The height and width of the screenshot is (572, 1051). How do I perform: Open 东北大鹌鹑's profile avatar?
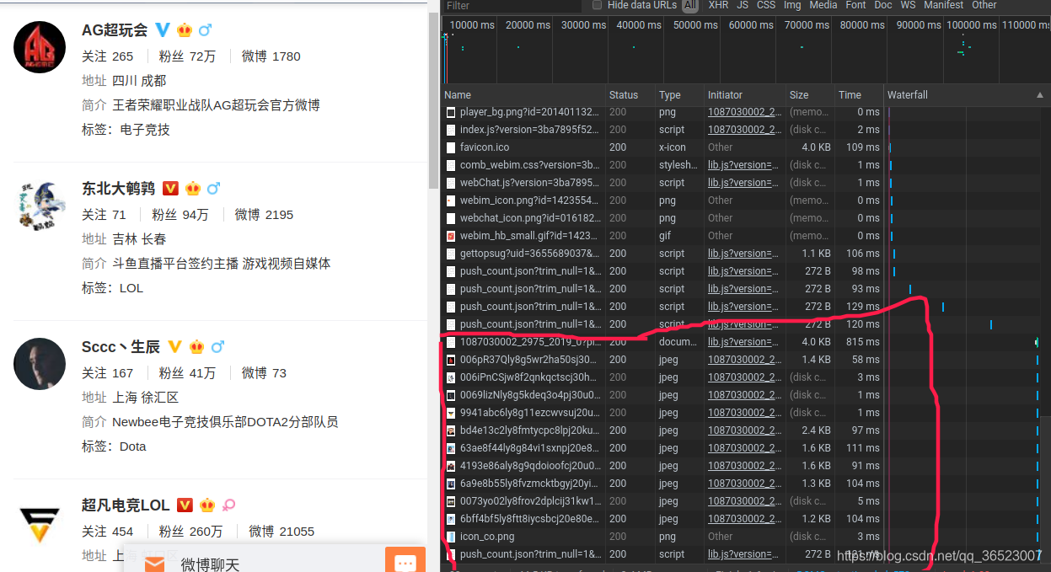[40, 206]
